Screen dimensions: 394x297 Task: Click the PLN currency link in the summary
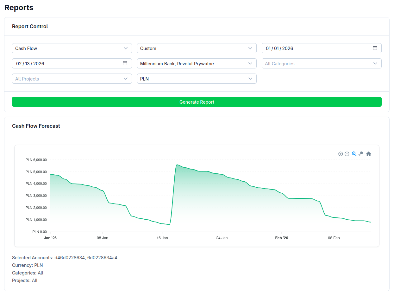point(39,265)
